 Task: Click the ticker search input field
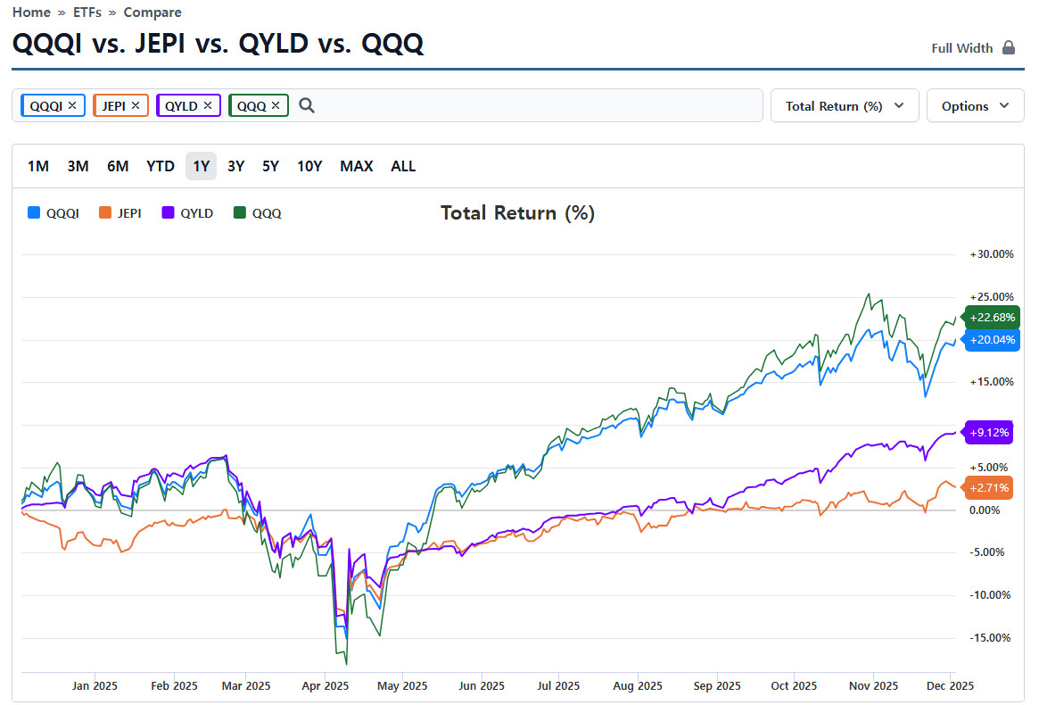(x=535, y=105)
